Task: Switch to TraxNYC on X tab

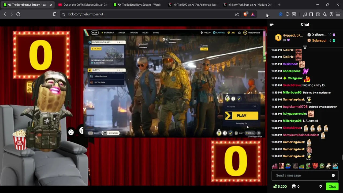Action: (x=193, y=5)
